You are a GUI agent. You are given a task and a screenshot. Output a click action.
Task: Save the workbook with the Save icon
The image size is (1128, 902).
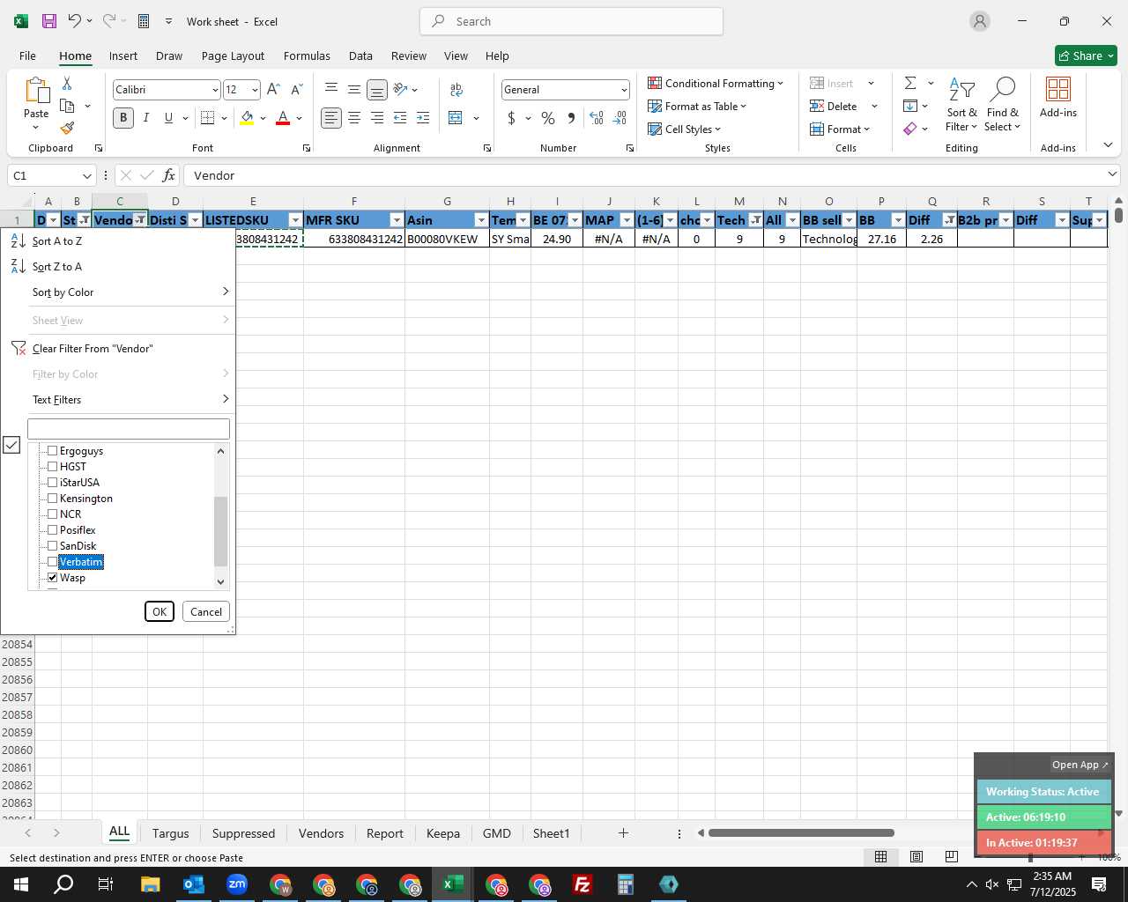48,21
